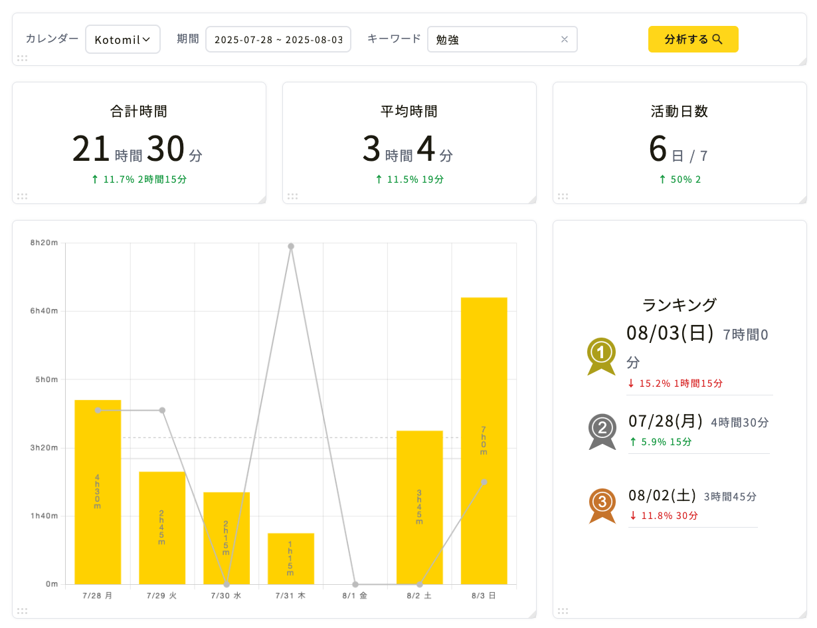Click the 8/1 金 x-axis label
This screenshot has height=628, width=817.
[355, 596]
